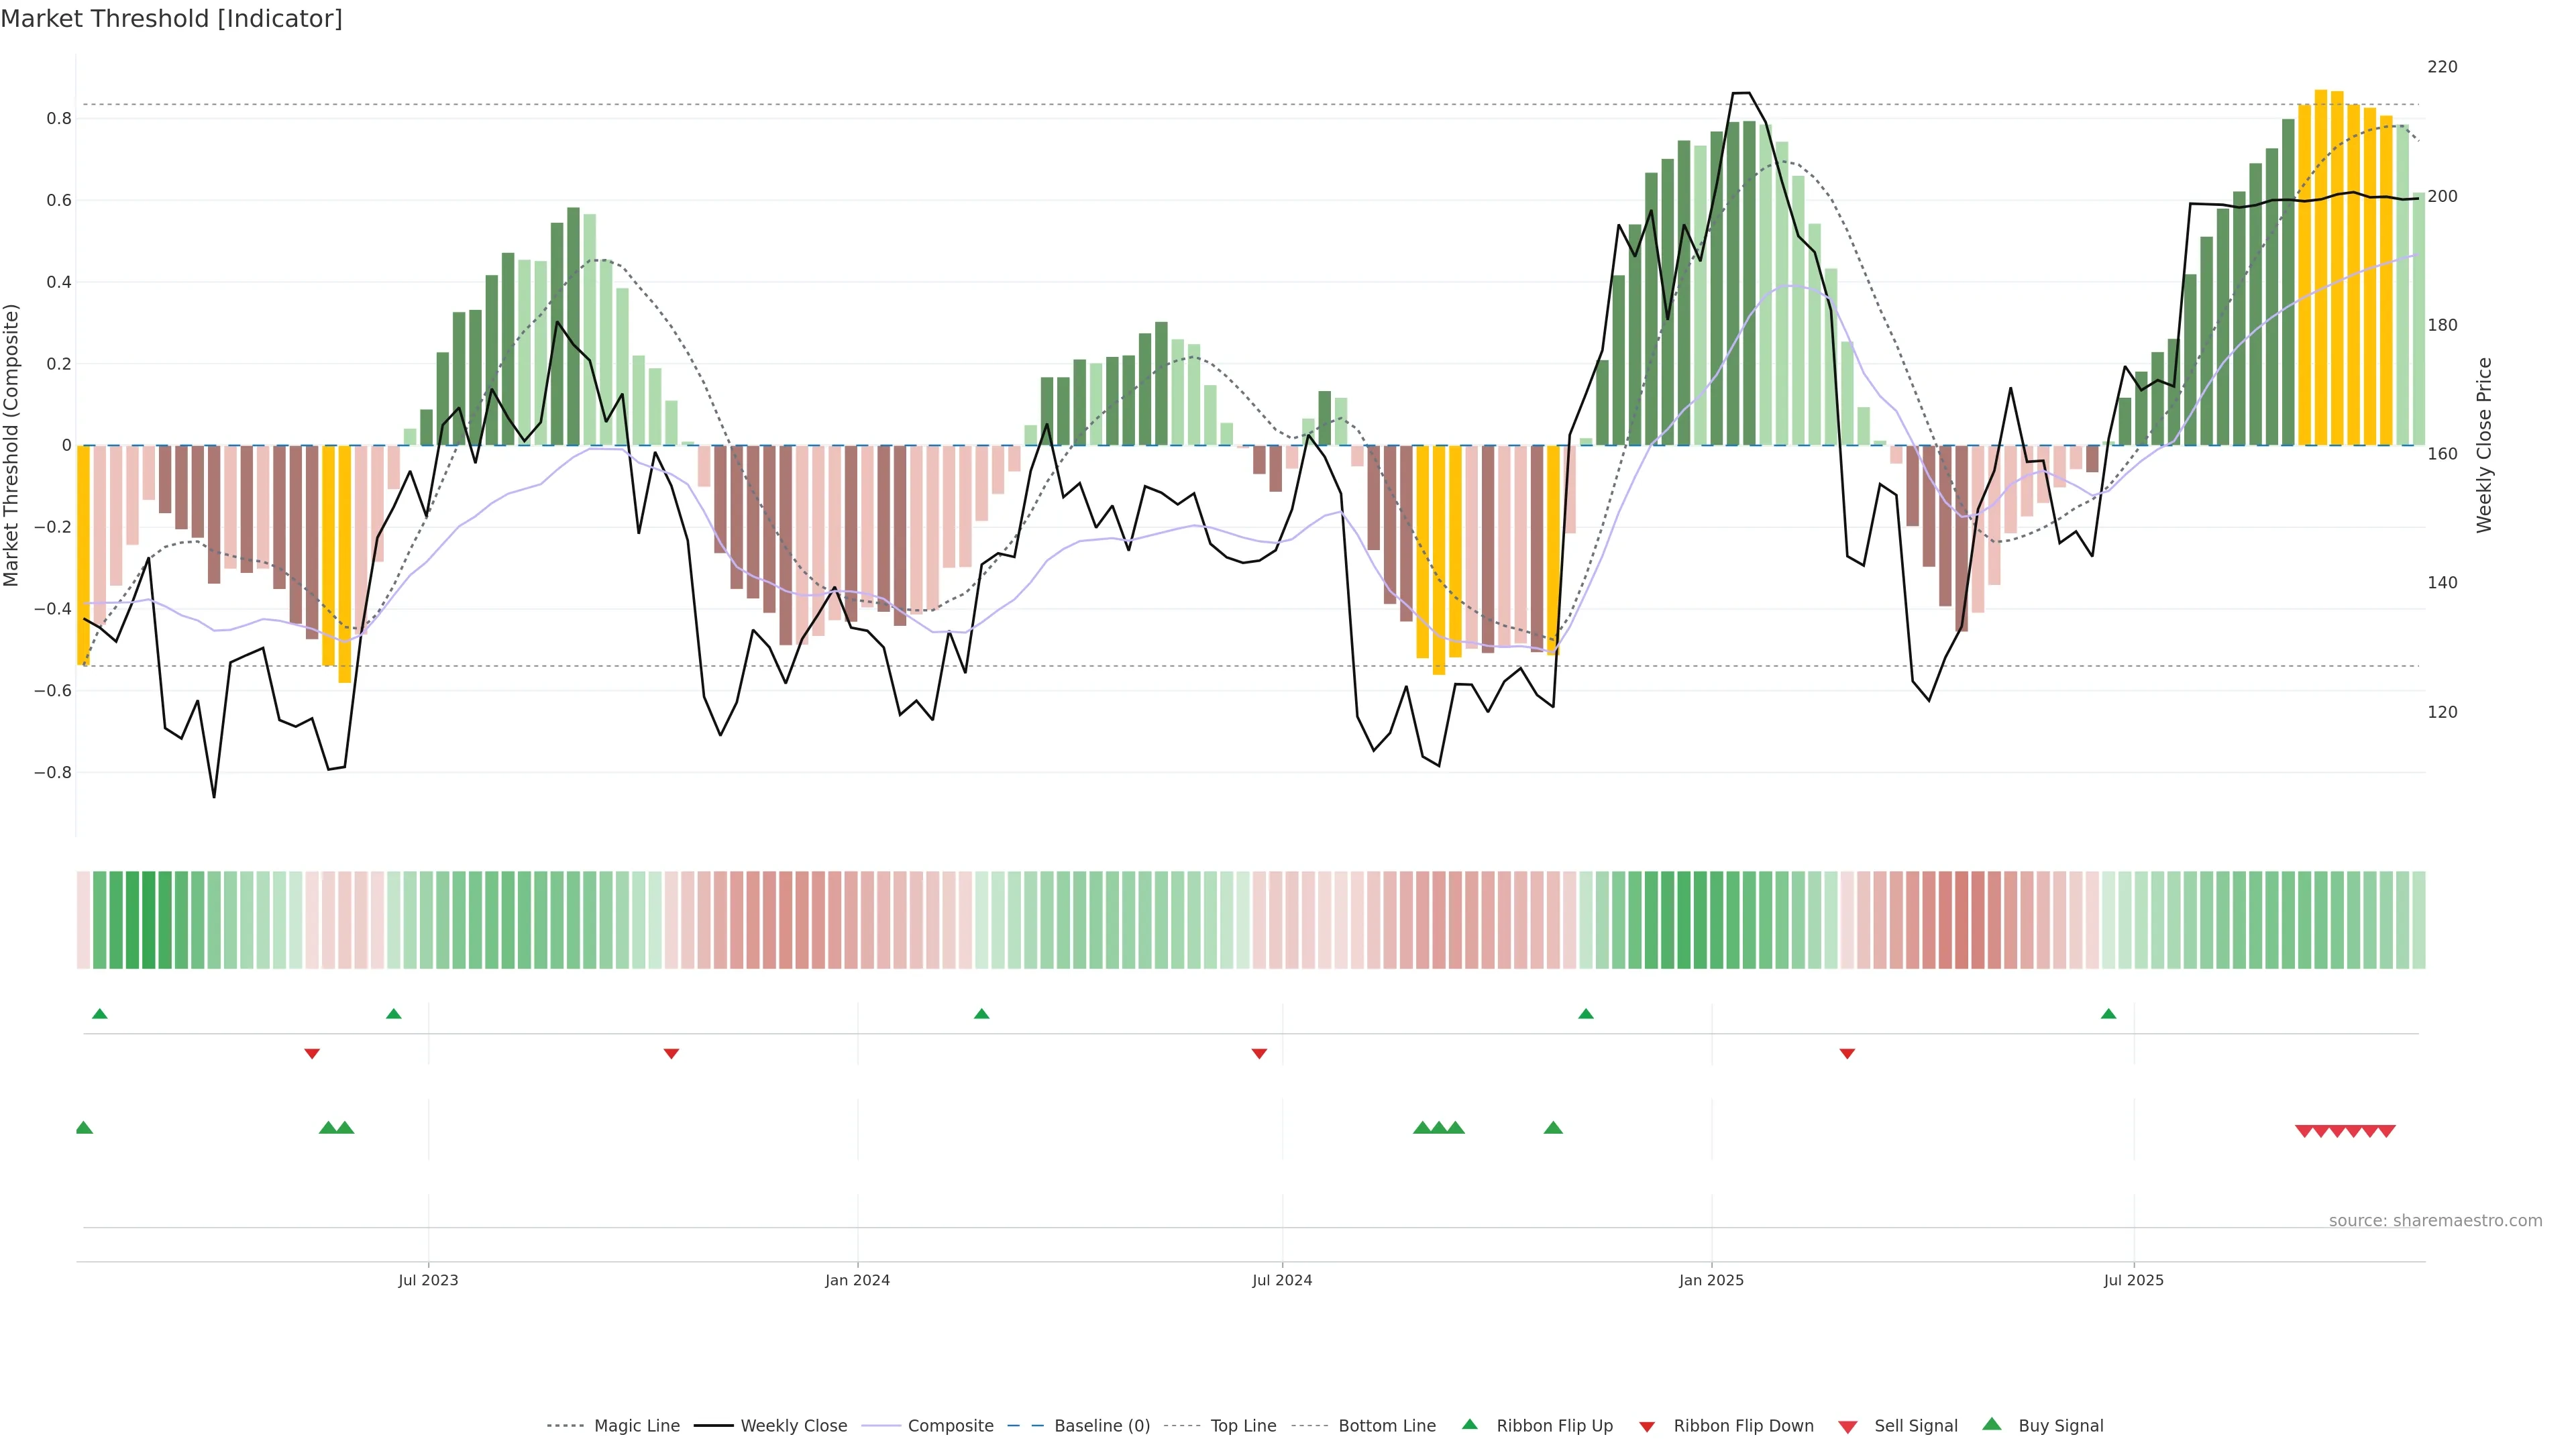
Task: Click the Ribbon Flip Up legend triangle icon
Action: pyautogui.click(x=1469, y=1424)
